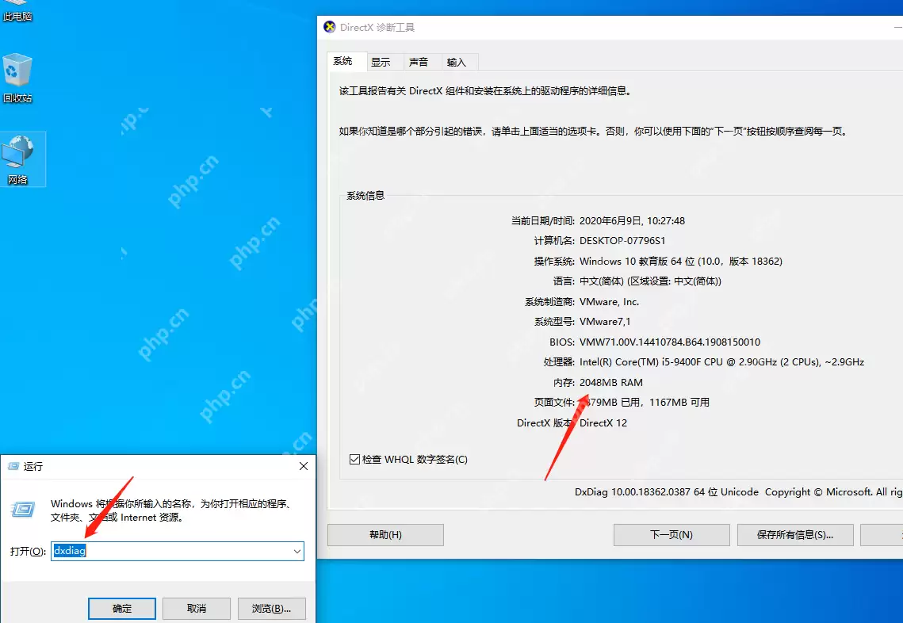Click the large Run program icon in the dialog

click(x=25, y=510)
